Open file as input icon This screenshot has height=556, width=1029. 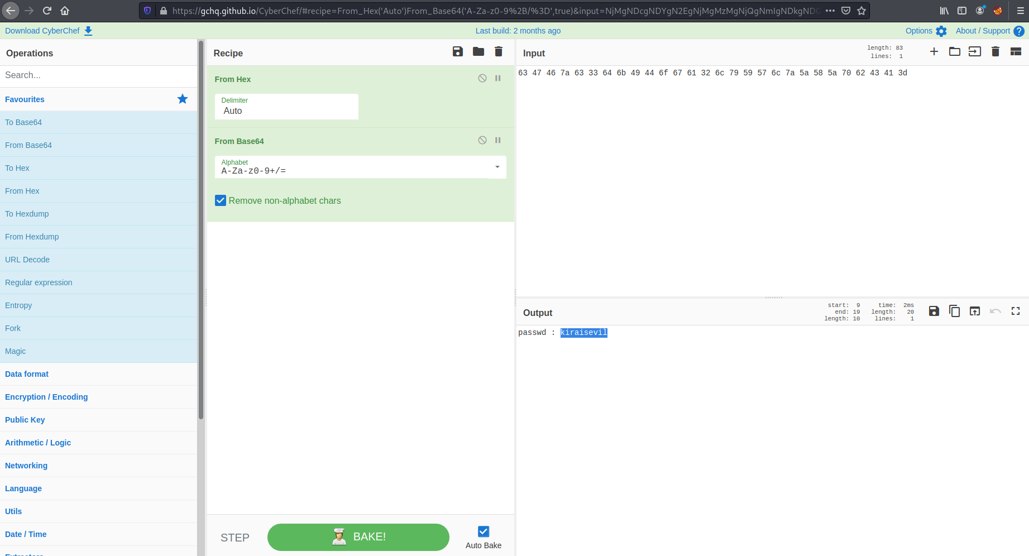(975, 52)
